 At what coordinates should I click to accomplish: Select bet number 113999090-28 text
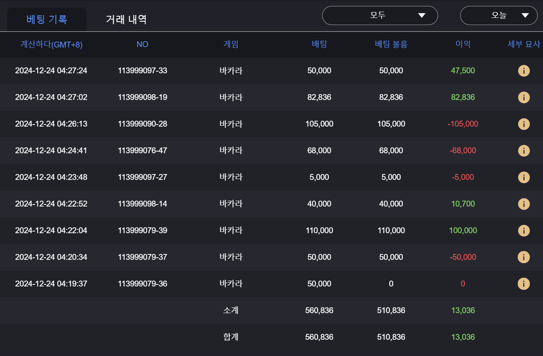click(142, 124)
